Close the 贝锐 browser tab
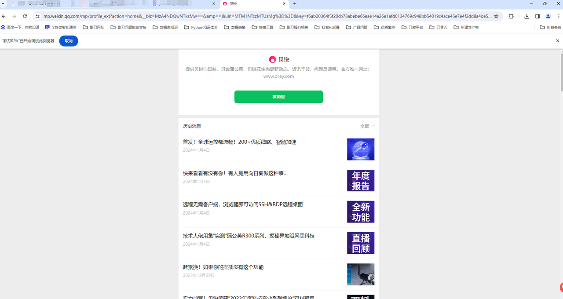563x299 pixels. point(284,4)
